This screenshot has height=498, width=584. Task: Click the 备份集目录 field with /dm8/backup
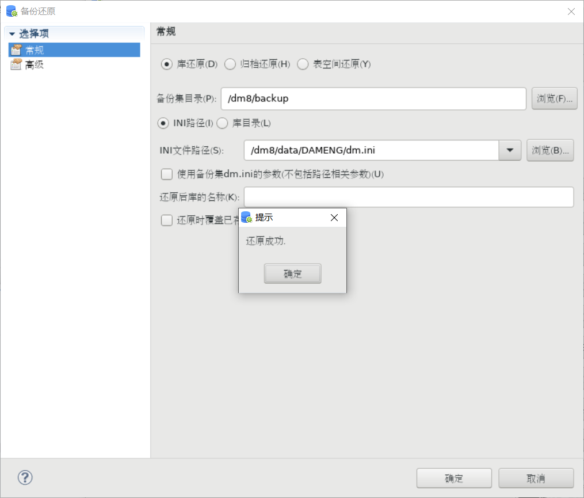click(373, 99)
